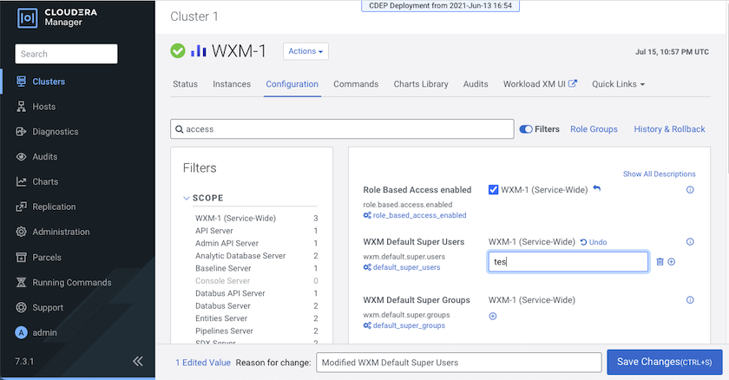Filter scope by Analytic Database Server

coord(240,256)
